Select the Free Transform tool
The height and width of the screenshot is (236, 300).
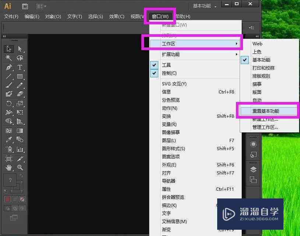pos(20,112)
